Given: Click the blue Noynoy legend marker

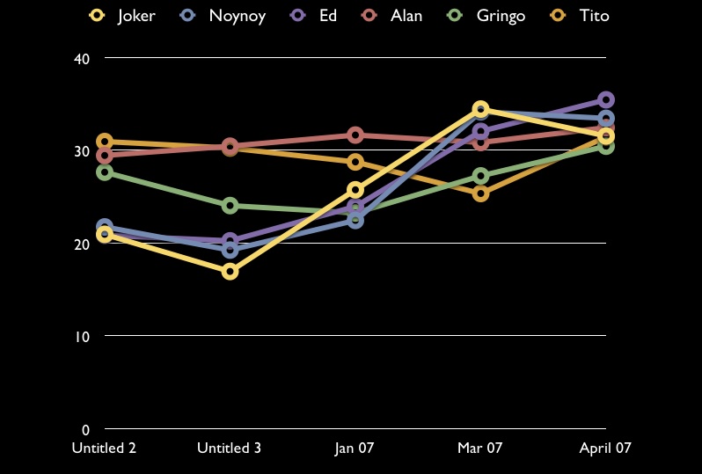Looking at the screenshot, I should pos(186,15).
